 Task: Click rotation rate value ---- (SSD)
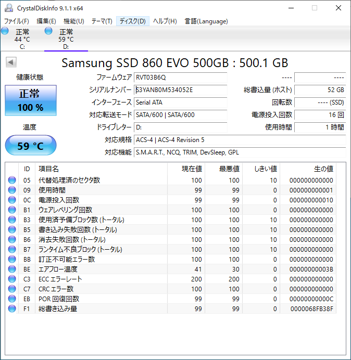[x=320, y=102]
